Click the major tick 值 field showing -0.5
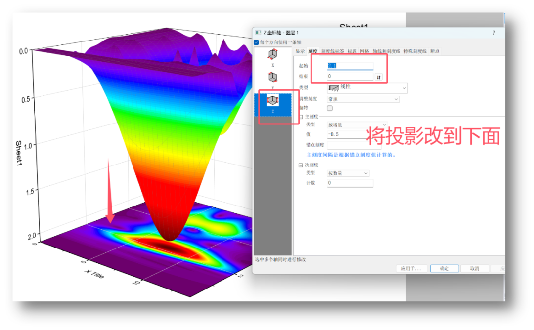Screen dimensions: 534x330 (347, 134)
